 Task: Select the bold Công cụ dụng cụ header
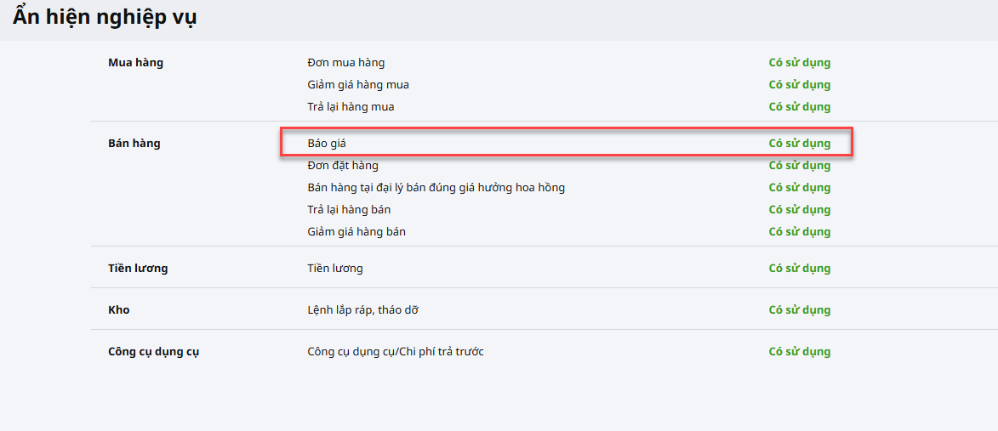tap(153, 352)
